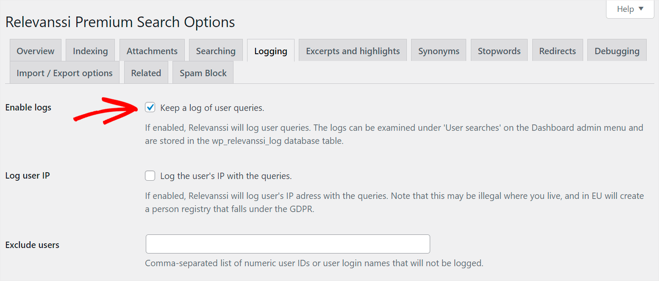Select the Import / Export options tab

64,72
